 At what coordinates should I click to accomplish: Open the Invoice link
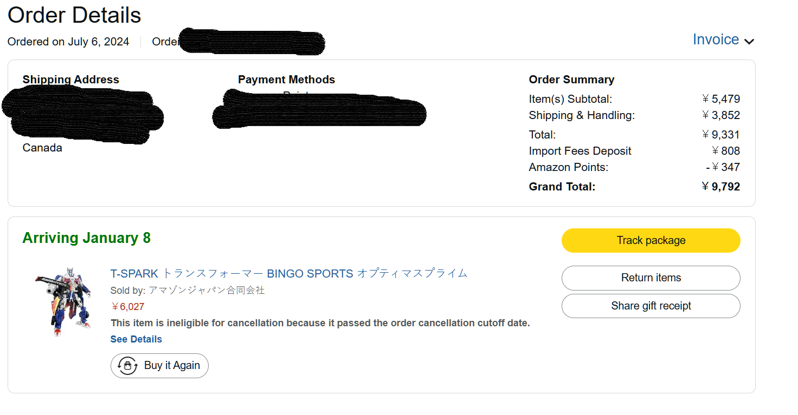tap(716, 39)
